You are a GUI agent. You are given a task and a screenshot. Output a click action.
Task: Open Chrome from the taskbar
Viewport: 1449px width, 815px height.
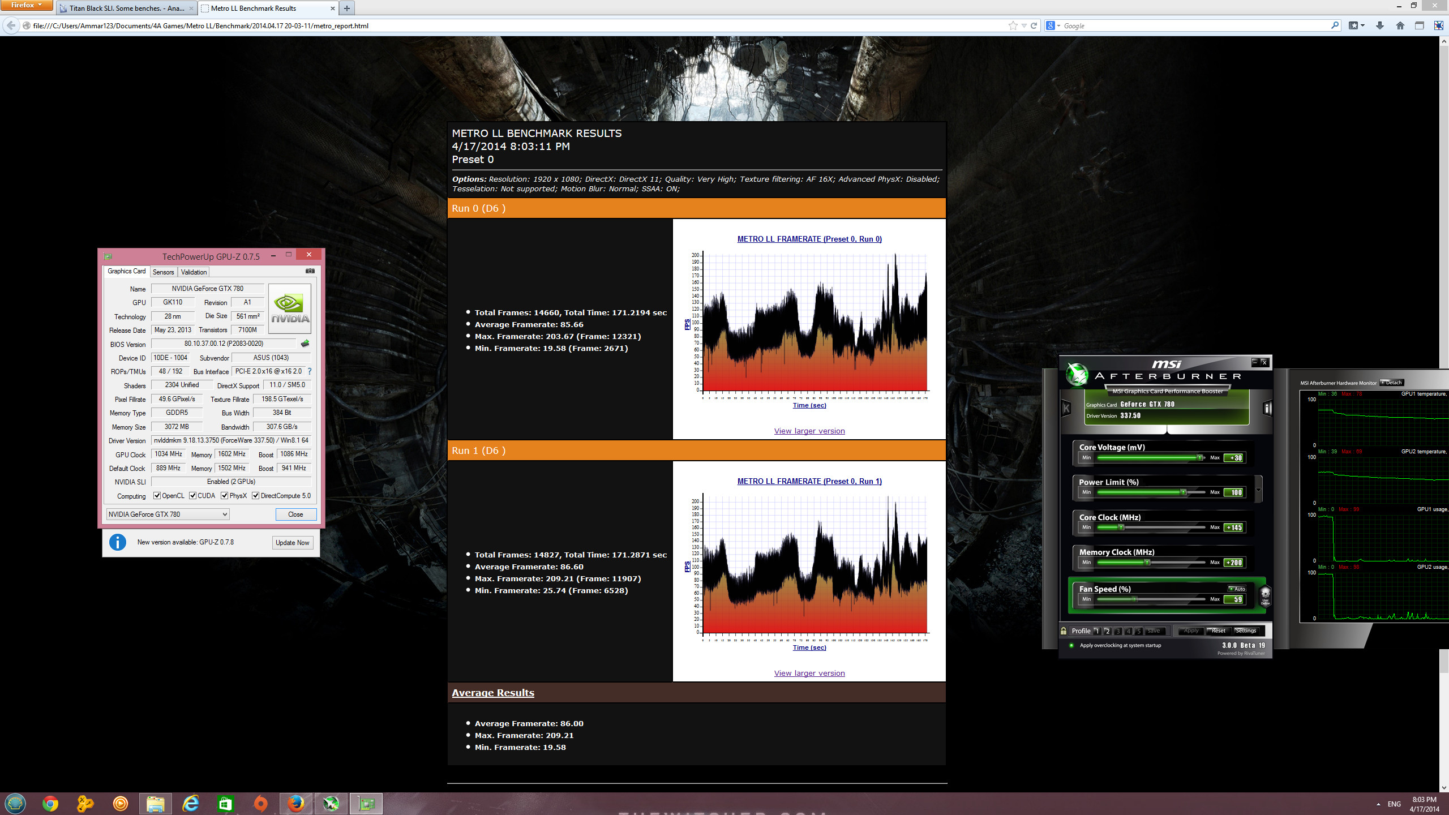pyautogui.click(x=50, y=804)
